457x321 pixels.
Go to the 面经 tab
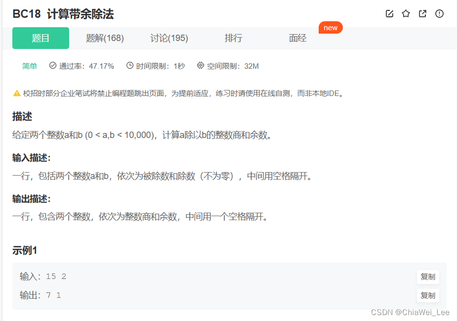[297, 38]
